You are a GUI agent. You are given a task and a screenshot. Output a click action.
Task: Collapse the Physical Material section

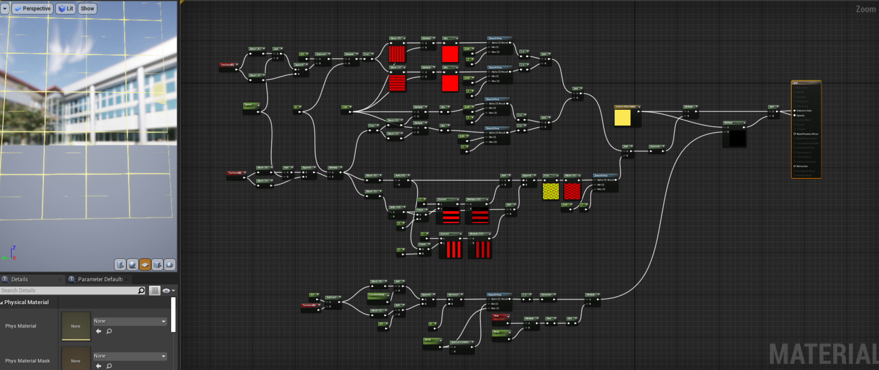pyautogui.click(x=2, y=302)
